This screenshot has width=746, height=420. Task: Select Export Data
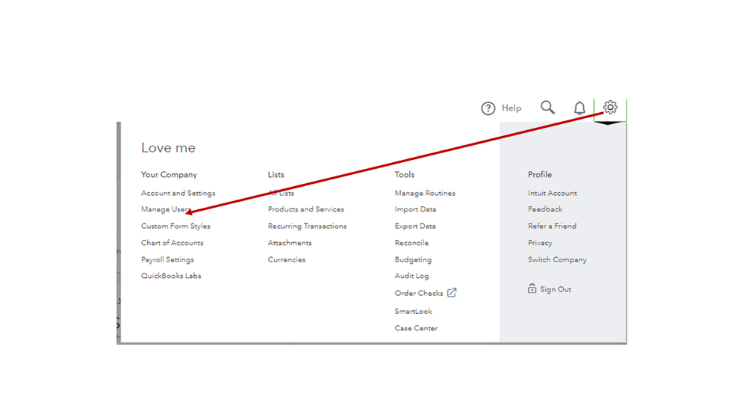tap(415, 226)
